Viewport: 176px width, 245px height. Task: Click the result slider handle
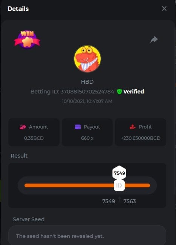tap(119, 185)
